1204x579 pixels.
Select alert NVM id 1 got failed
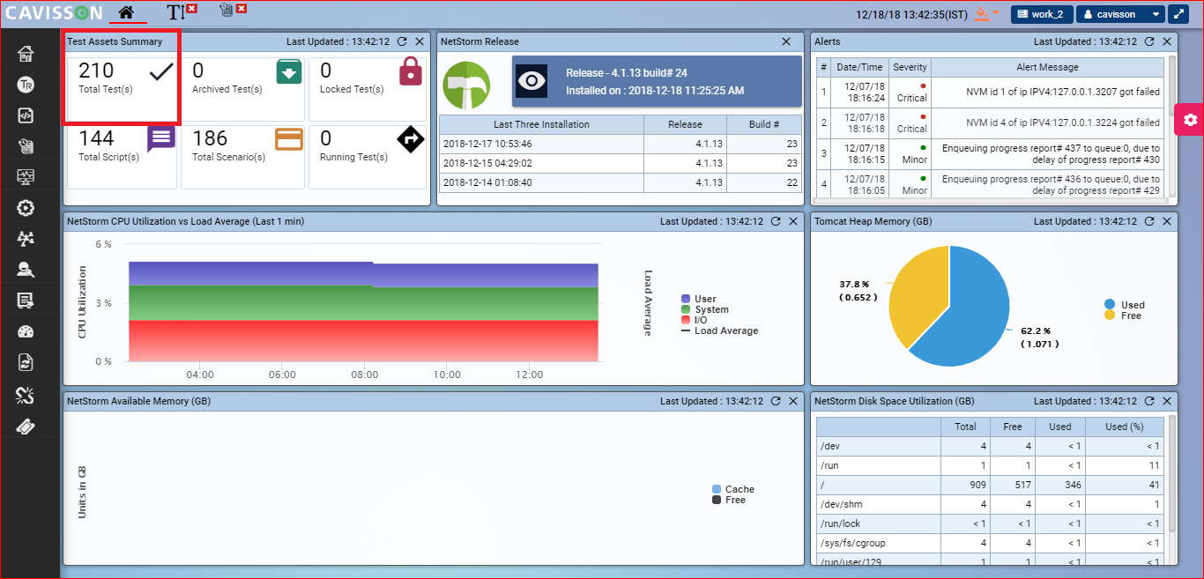(x=989, y=92)
